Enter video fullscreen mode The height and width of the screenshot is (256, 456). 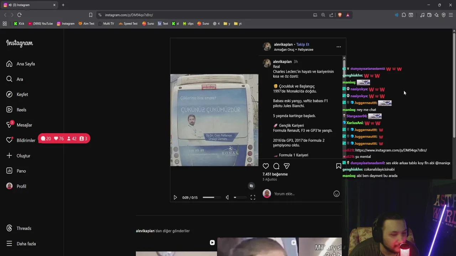[253, 197]
